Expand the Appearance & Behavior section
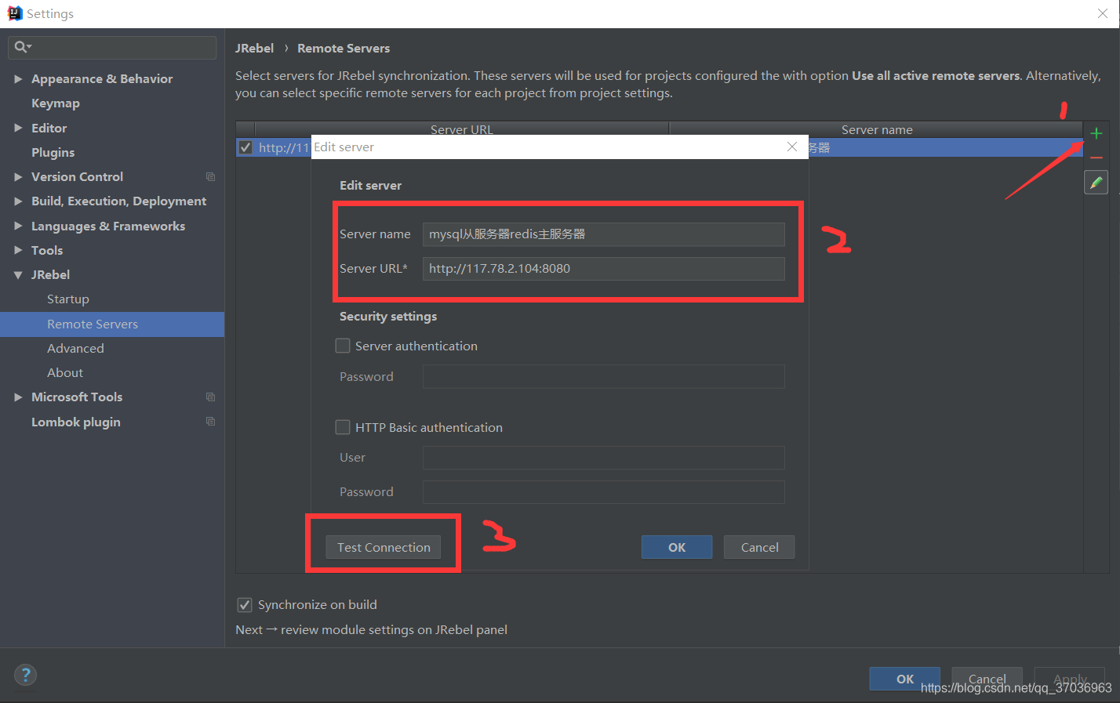 point(18,78)
